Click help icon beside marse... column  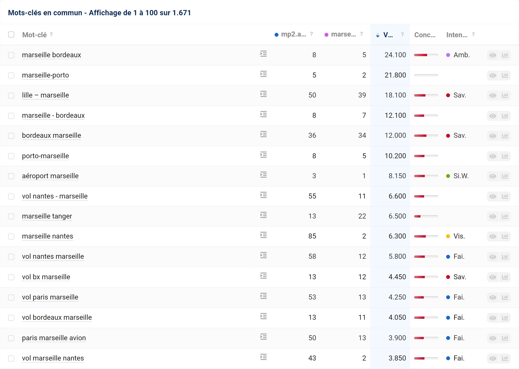(x=361, y=34)
